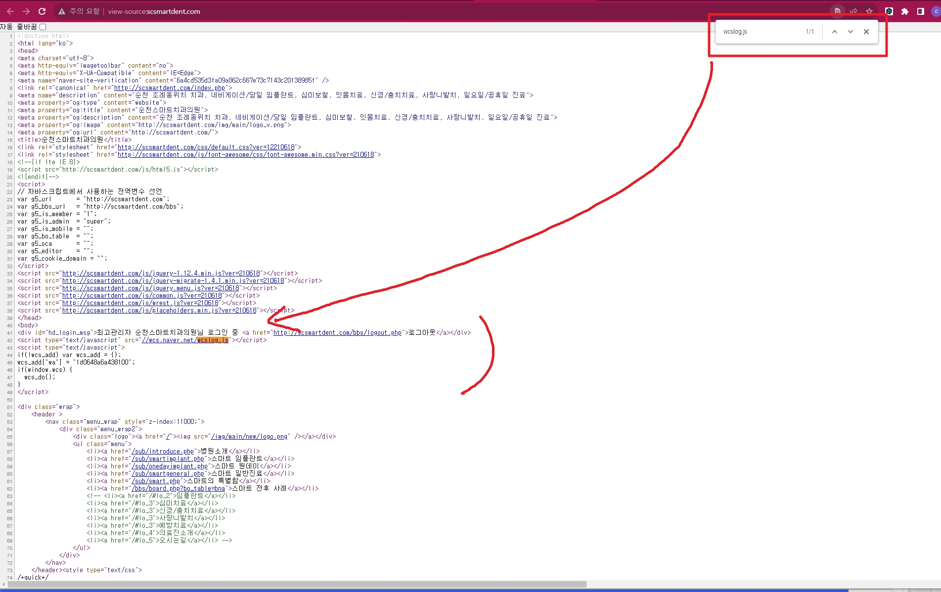This screenshot has height=592, width=941.
Task: Toggle the browser side panel
Action: click(x=920, y=11)
